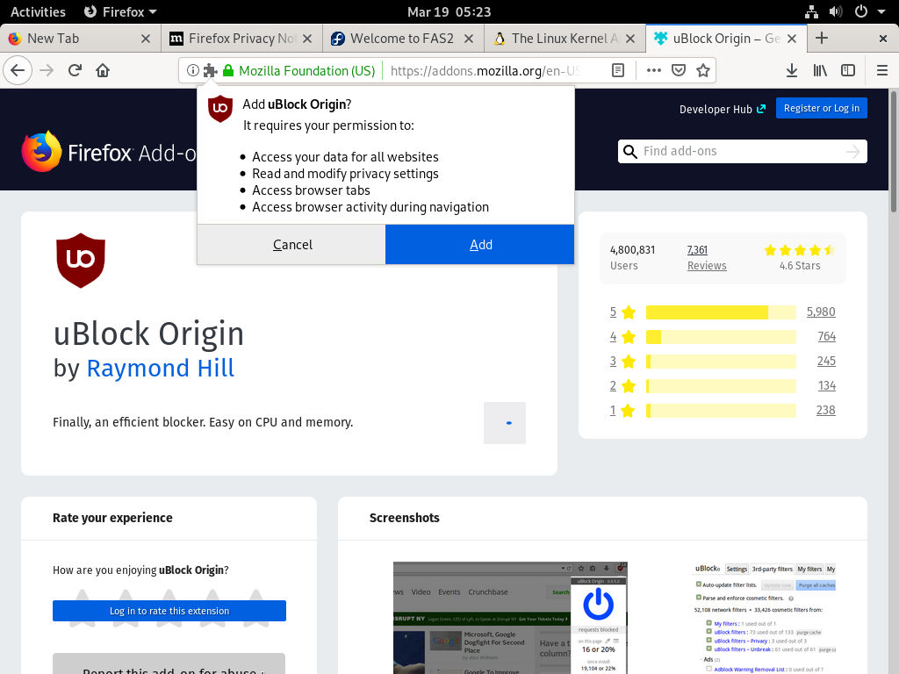Click the 4-star rating bar
The height and width of the screenshot is (674, 899).
721,337
